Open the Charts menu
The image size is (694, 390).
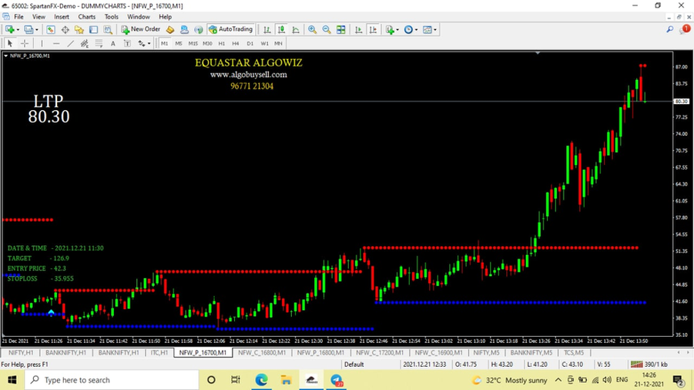(x=87, y=17)
